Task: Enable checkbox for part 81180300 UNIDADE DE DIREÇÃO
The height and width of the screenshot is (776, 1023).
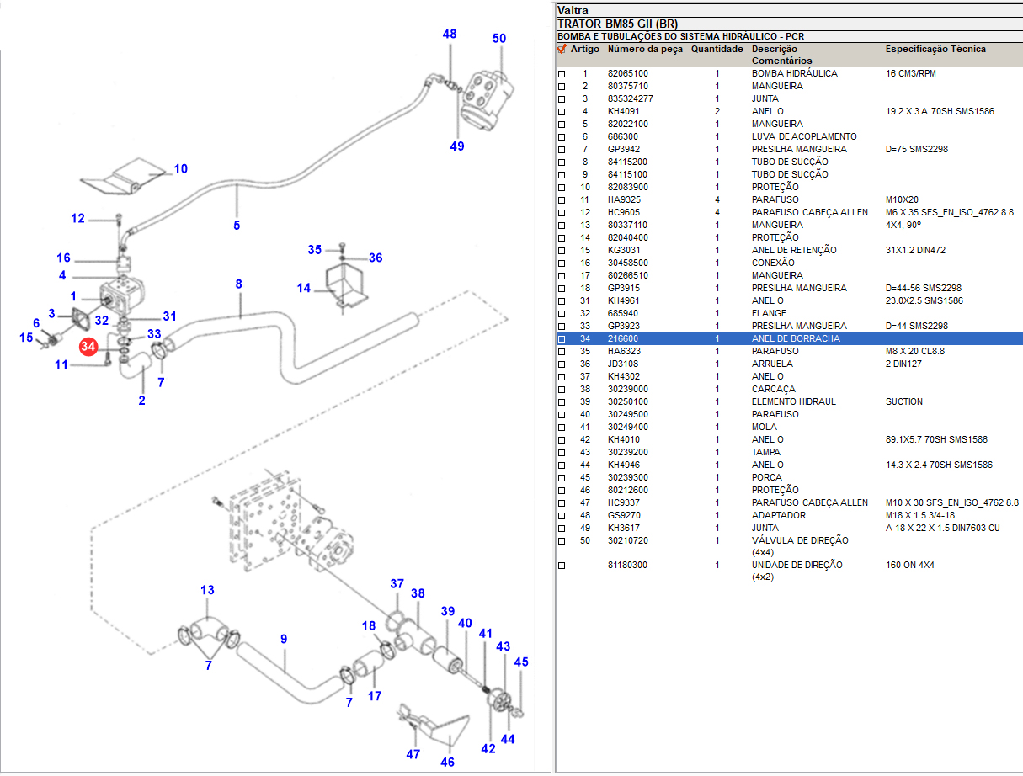Action: 562,566
